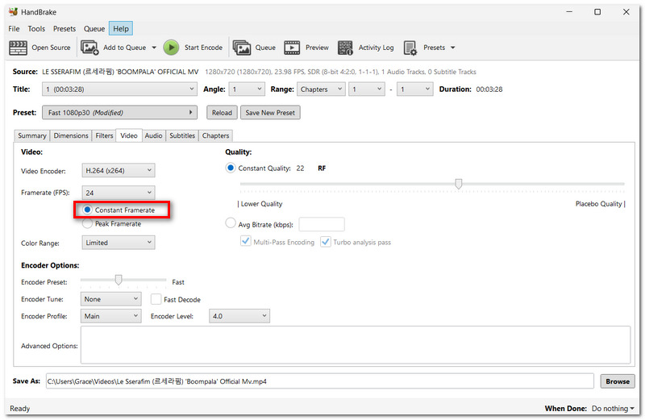Open the Encoder Tune dropdown
The width and height of the screenshot is (645, 420).
(111, 299)
